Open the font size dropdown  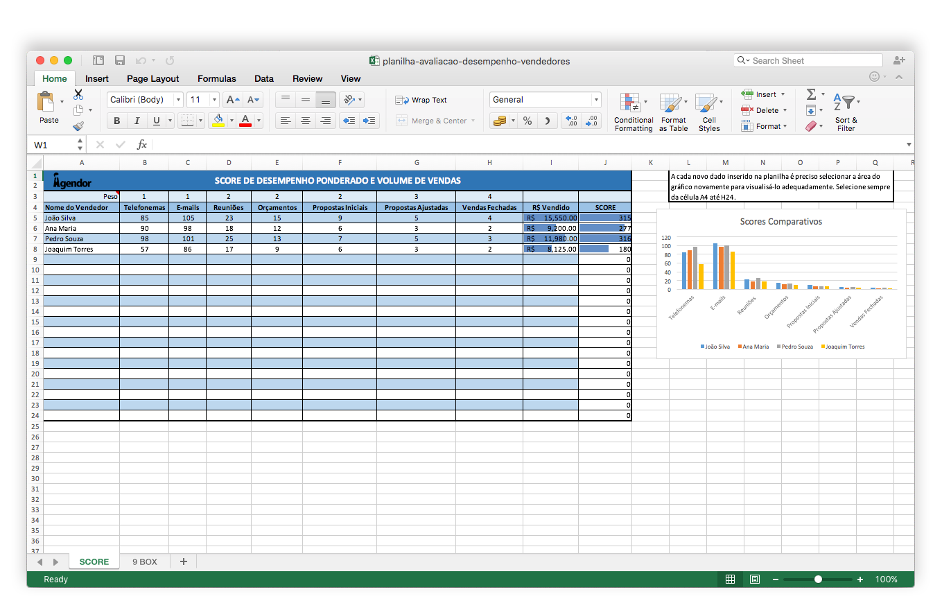203,100
